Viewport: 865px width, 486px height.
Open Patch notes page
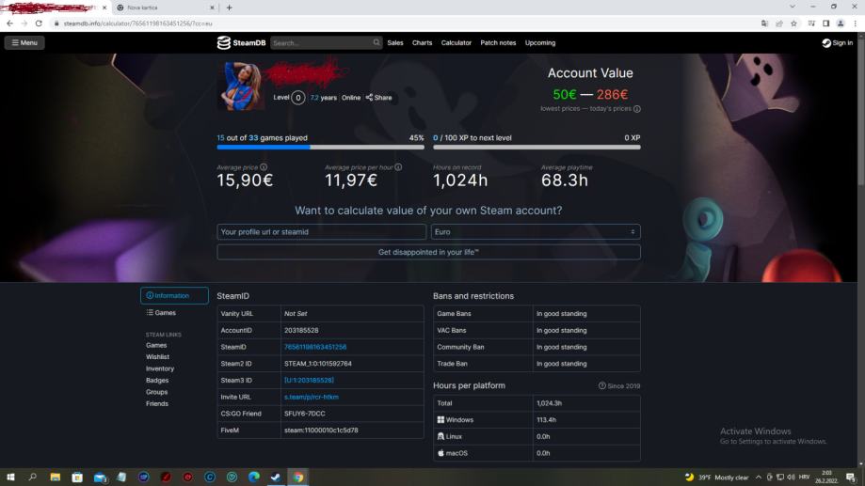tap(498, 42)
